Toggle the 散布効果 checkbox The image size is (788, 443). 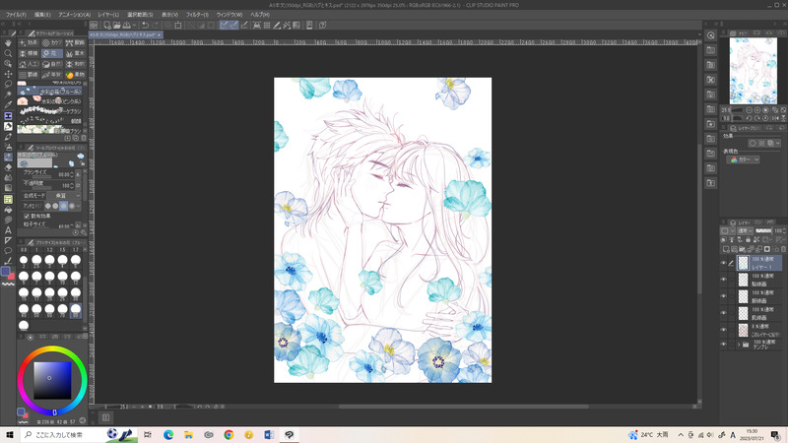(x=27, y=216)
